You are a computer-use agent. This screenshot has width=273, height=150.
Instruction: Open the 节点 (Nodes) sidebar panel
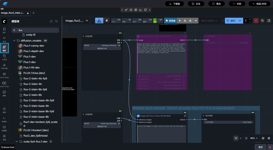(4, 39)
